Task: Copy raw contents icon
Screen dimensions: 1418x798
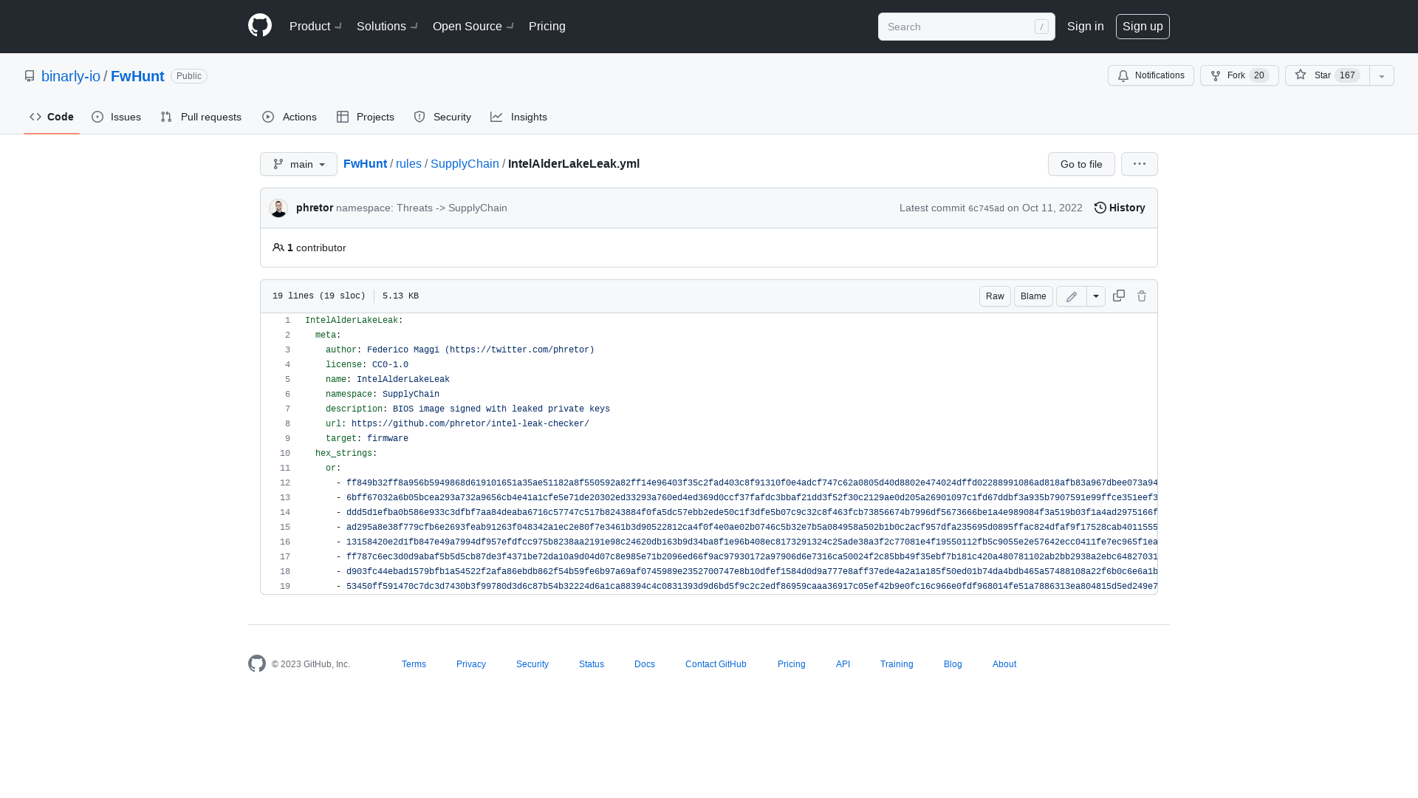Action: pos(1119,296)
